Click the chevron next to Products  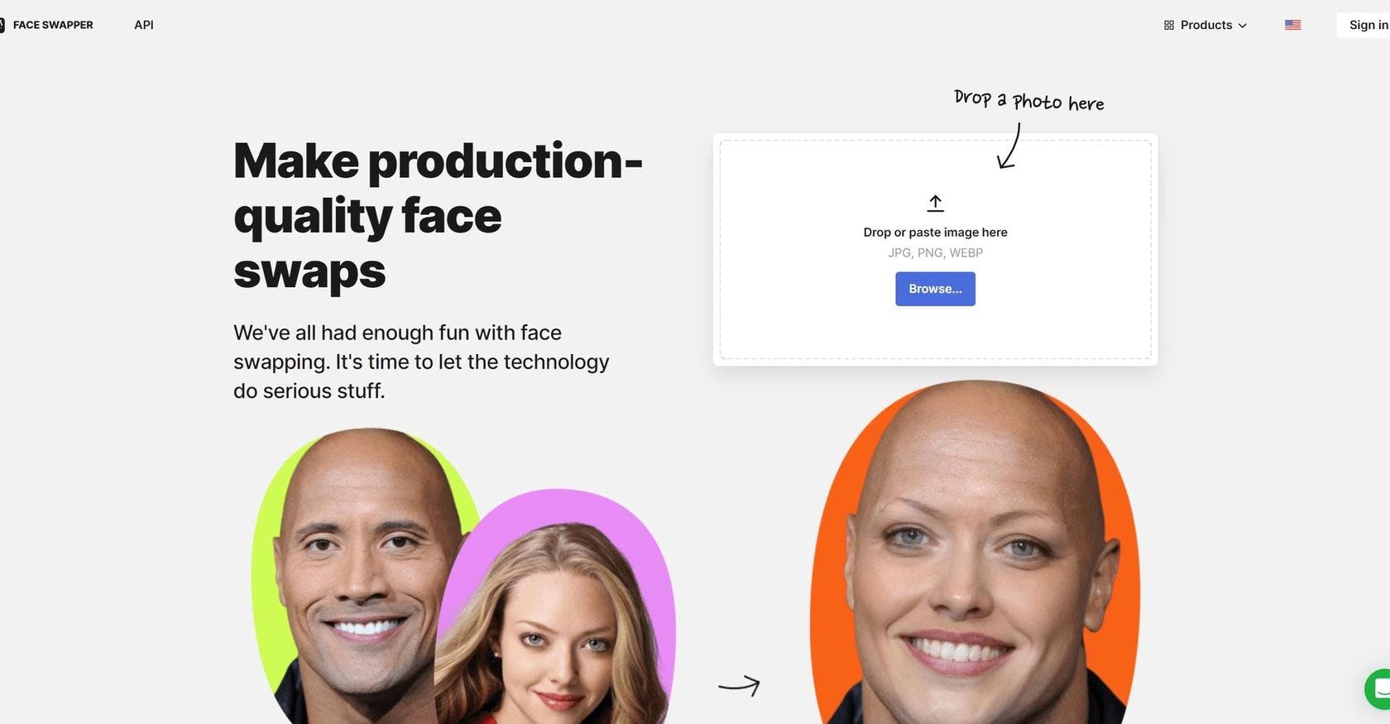point(1242,26)
